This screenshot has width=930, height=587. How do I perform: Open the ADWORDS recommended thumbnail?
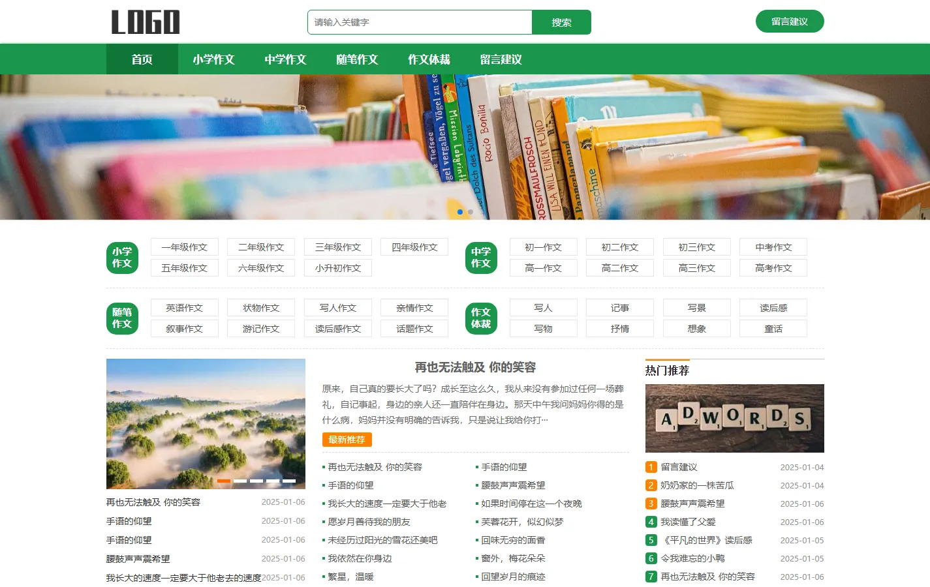[x=735, y=418]
